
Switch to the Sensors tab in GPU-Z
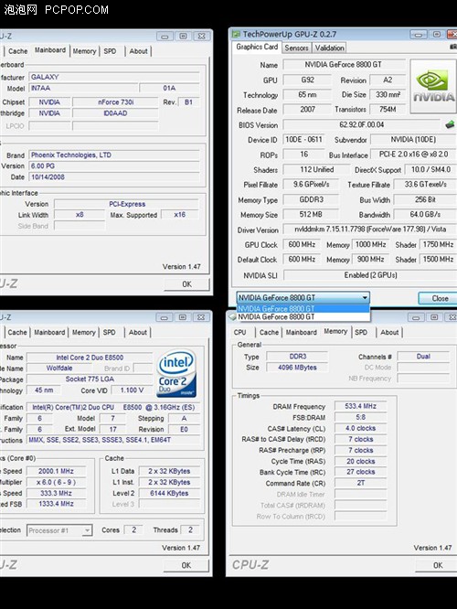pyautogui.click(x=296, y=48)
